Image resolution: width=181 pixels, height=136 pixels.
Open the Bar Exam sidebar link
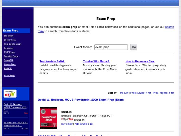click(9, 36)
